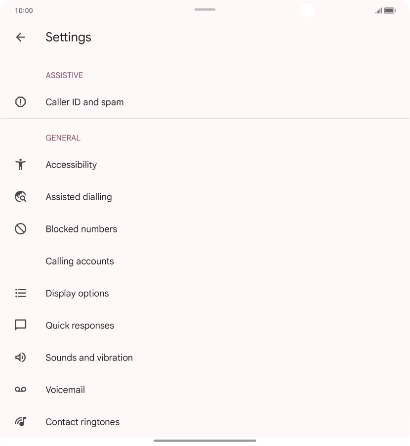
Task: Go to Calling accounts
Action: click(x=80, y=261)
